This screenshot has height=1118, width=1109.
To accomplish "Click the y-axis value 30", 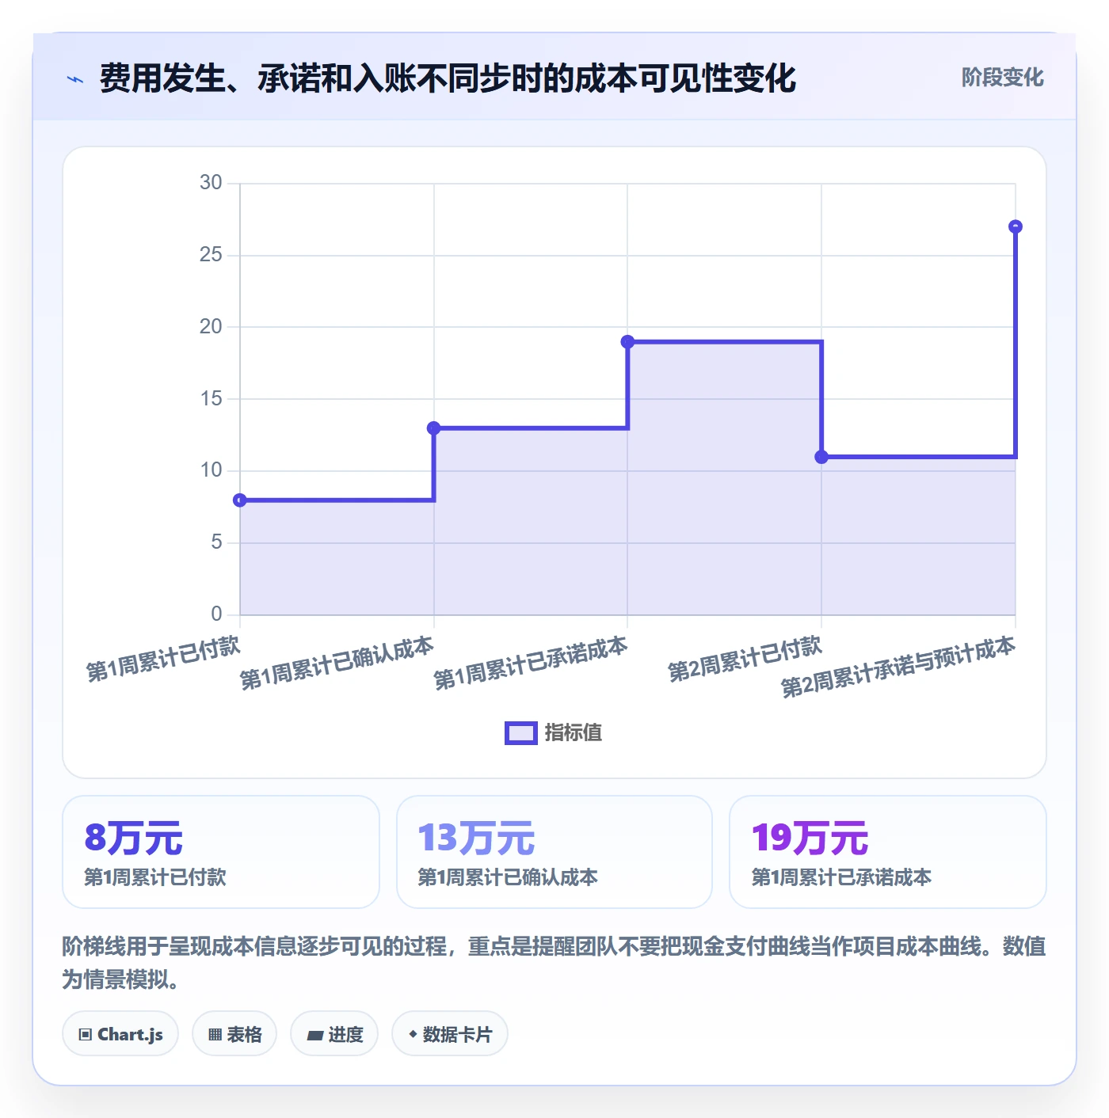I will pos(211,183).
